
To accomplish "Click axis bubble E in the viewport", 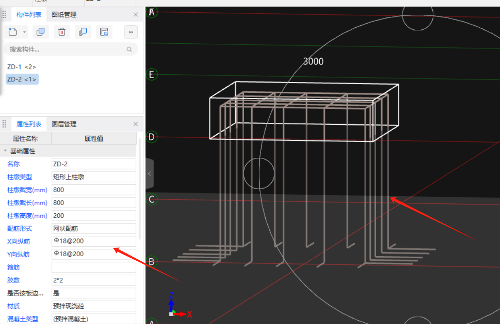I will (152, 74).
